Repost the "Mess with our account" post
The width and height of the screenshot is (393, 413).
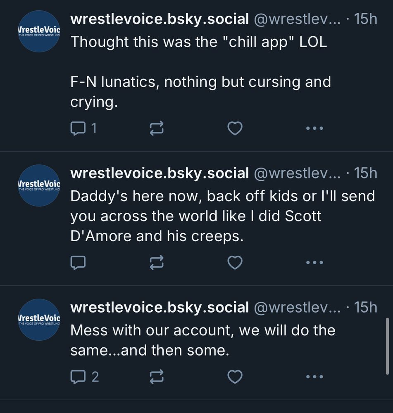tap(157, 376)
